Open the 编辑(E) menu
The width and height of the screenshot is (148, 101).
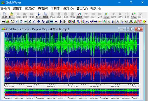18,9
